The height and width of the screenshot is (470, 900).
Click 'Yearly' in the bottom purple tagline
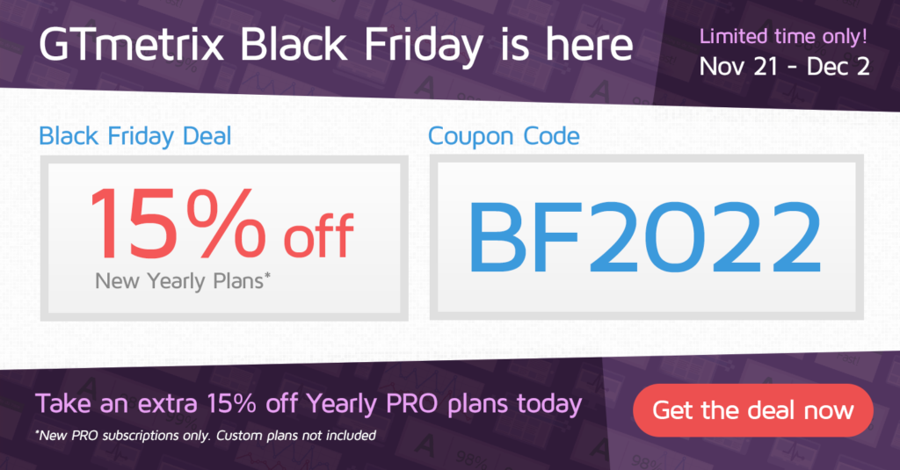(x=342, y=405)
